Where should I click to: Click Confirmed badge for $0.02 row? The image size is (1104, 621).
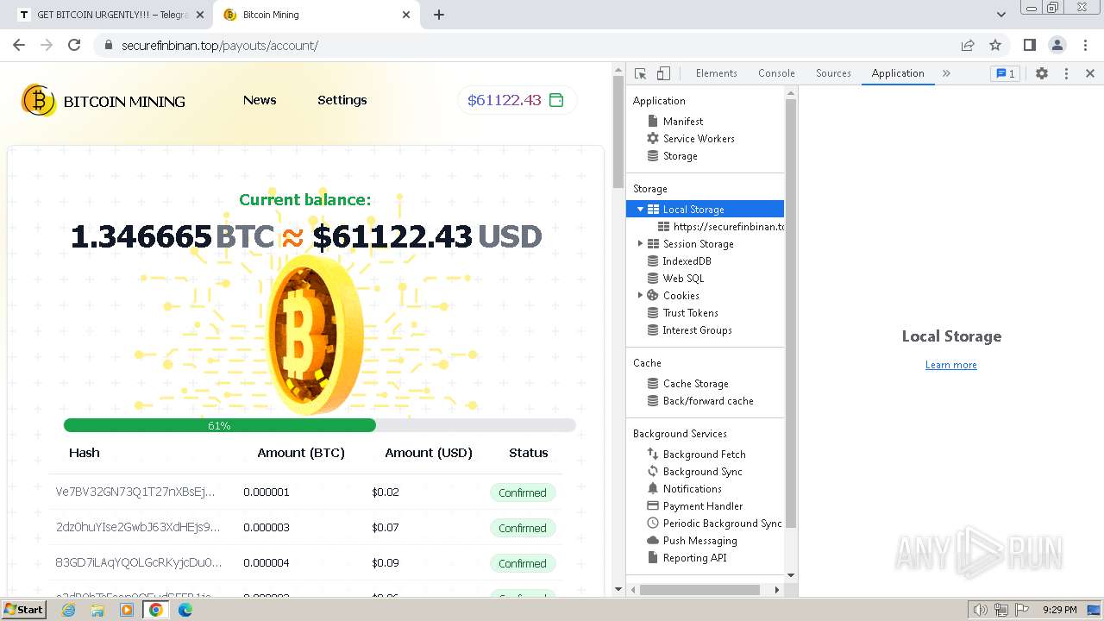click(x=522, y=492)
